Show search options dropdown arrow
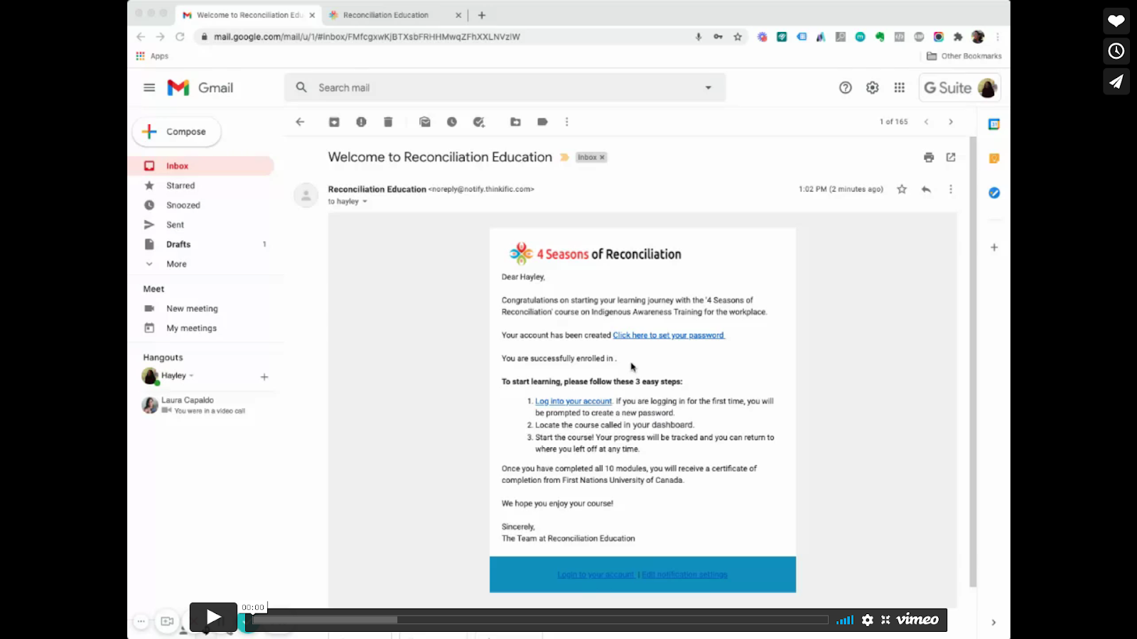1137x639 pixels. click(x=708, y=88)
